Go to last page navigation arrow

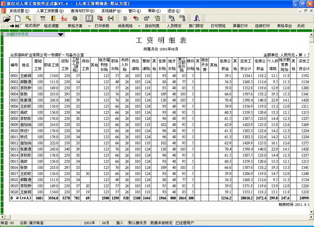click(x=17, y=26)
